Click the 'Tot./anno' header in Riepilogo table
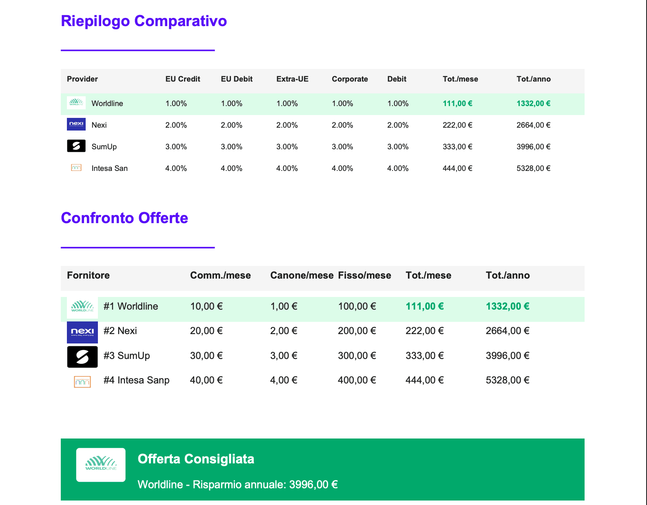The image size is (647, 505). click(x=534, y=79)
